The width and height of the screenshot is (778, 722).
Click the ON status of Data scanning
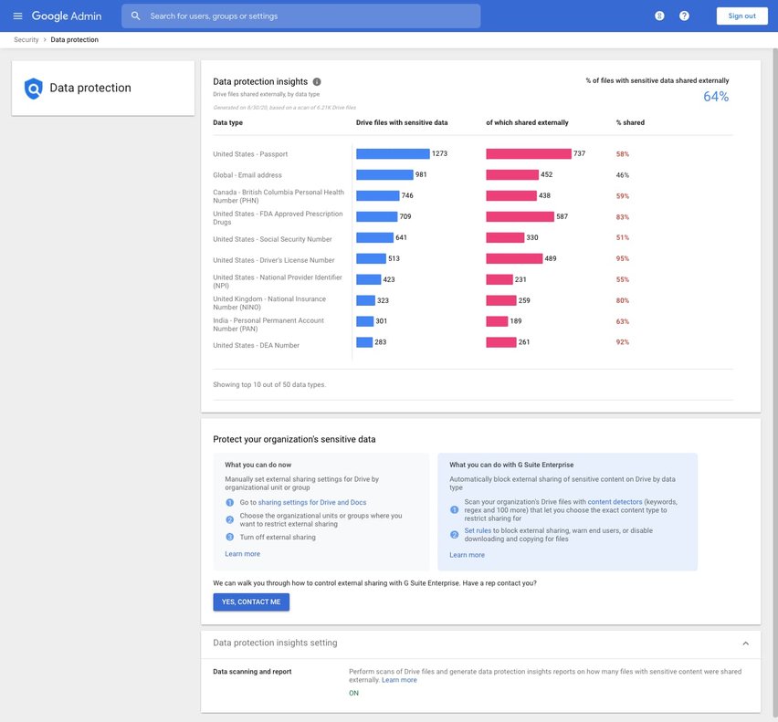coord(353,693)
